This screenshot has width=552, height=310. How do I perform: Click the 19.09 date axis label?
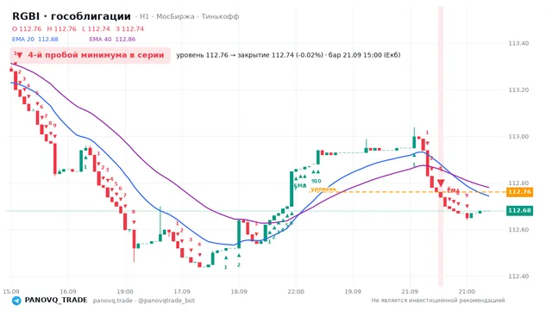[x=353, y=292]
